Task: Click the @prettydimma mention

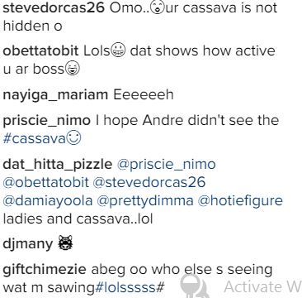Action: click(145, 201)
